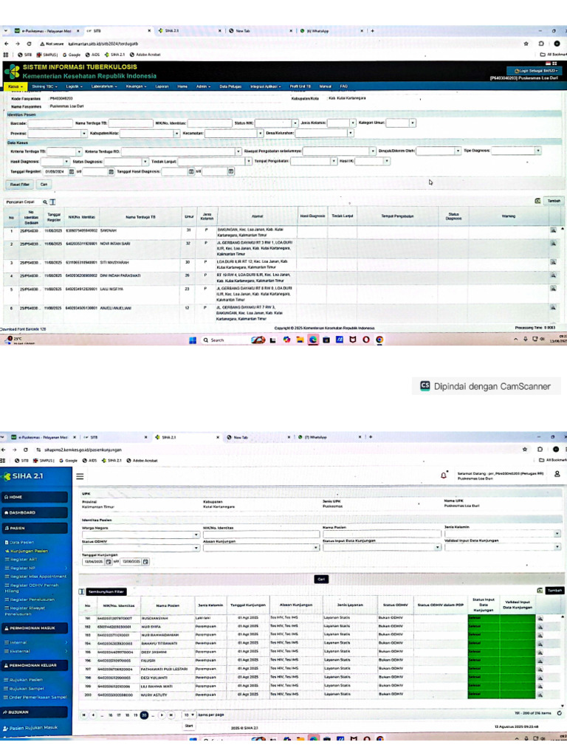Click search icon in Pencarian Cepat box

tap(45, 202)
